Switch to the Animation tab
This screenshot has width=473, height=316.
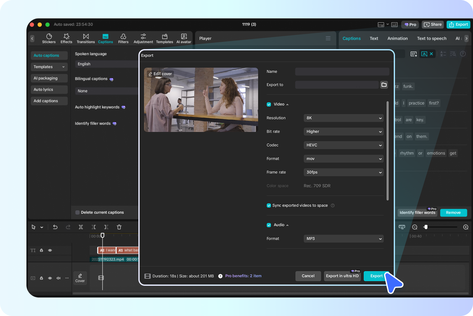(398, 38)
